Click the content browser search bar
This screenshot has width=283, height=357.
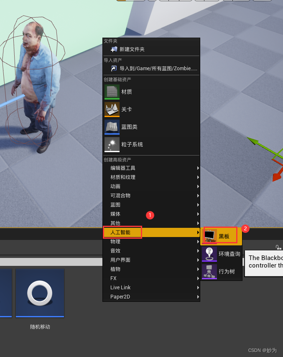(51, 262)
